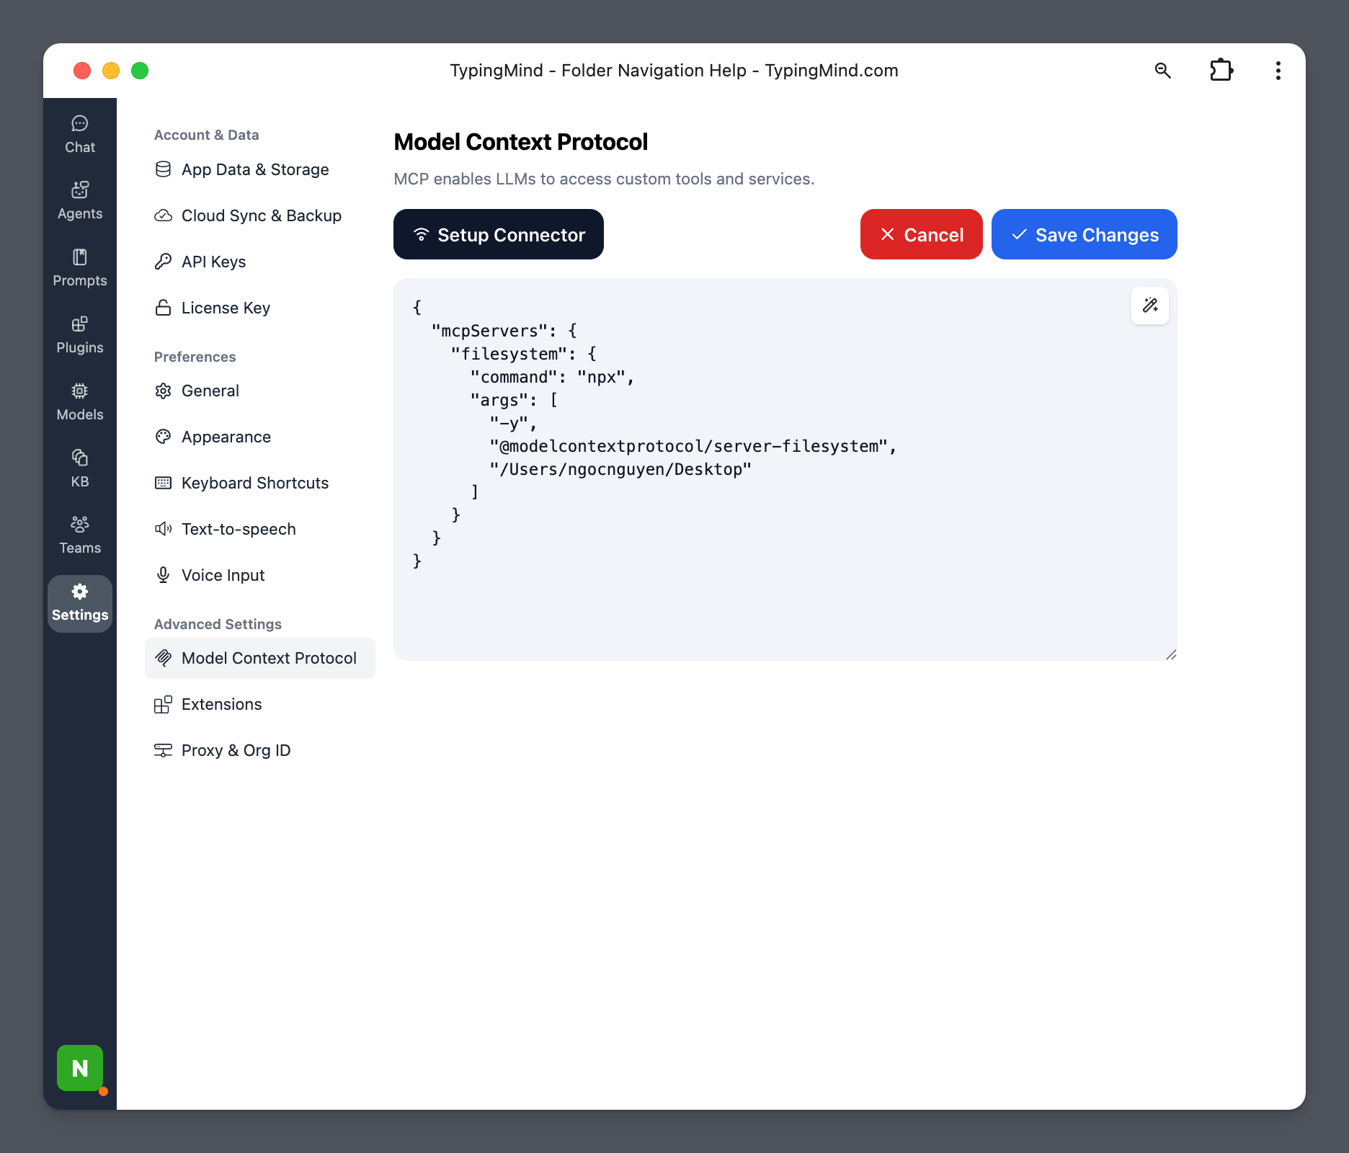1349x1153 pixels.
Task: Click the browser extensions puzzle icon
Action: click(x=1221, y=71)
